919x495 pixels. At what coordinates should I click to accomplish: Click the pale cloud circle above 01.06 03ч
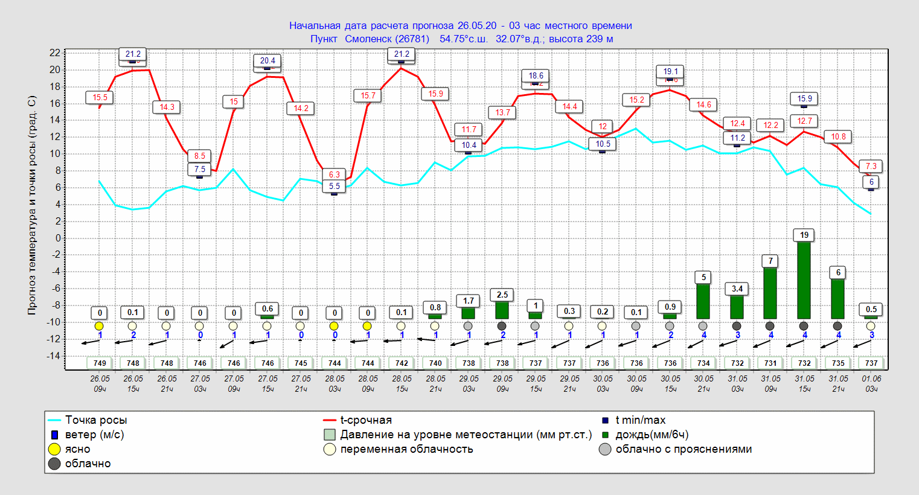click(871, 326)
